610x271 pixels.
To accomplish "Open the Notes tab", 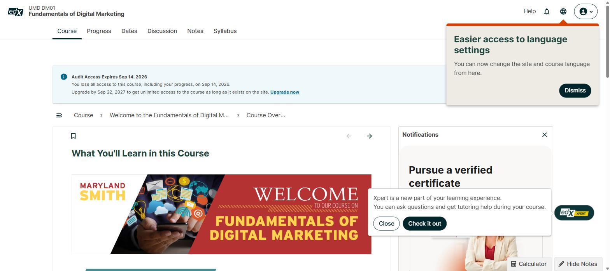I will click(x=195, y=31).
